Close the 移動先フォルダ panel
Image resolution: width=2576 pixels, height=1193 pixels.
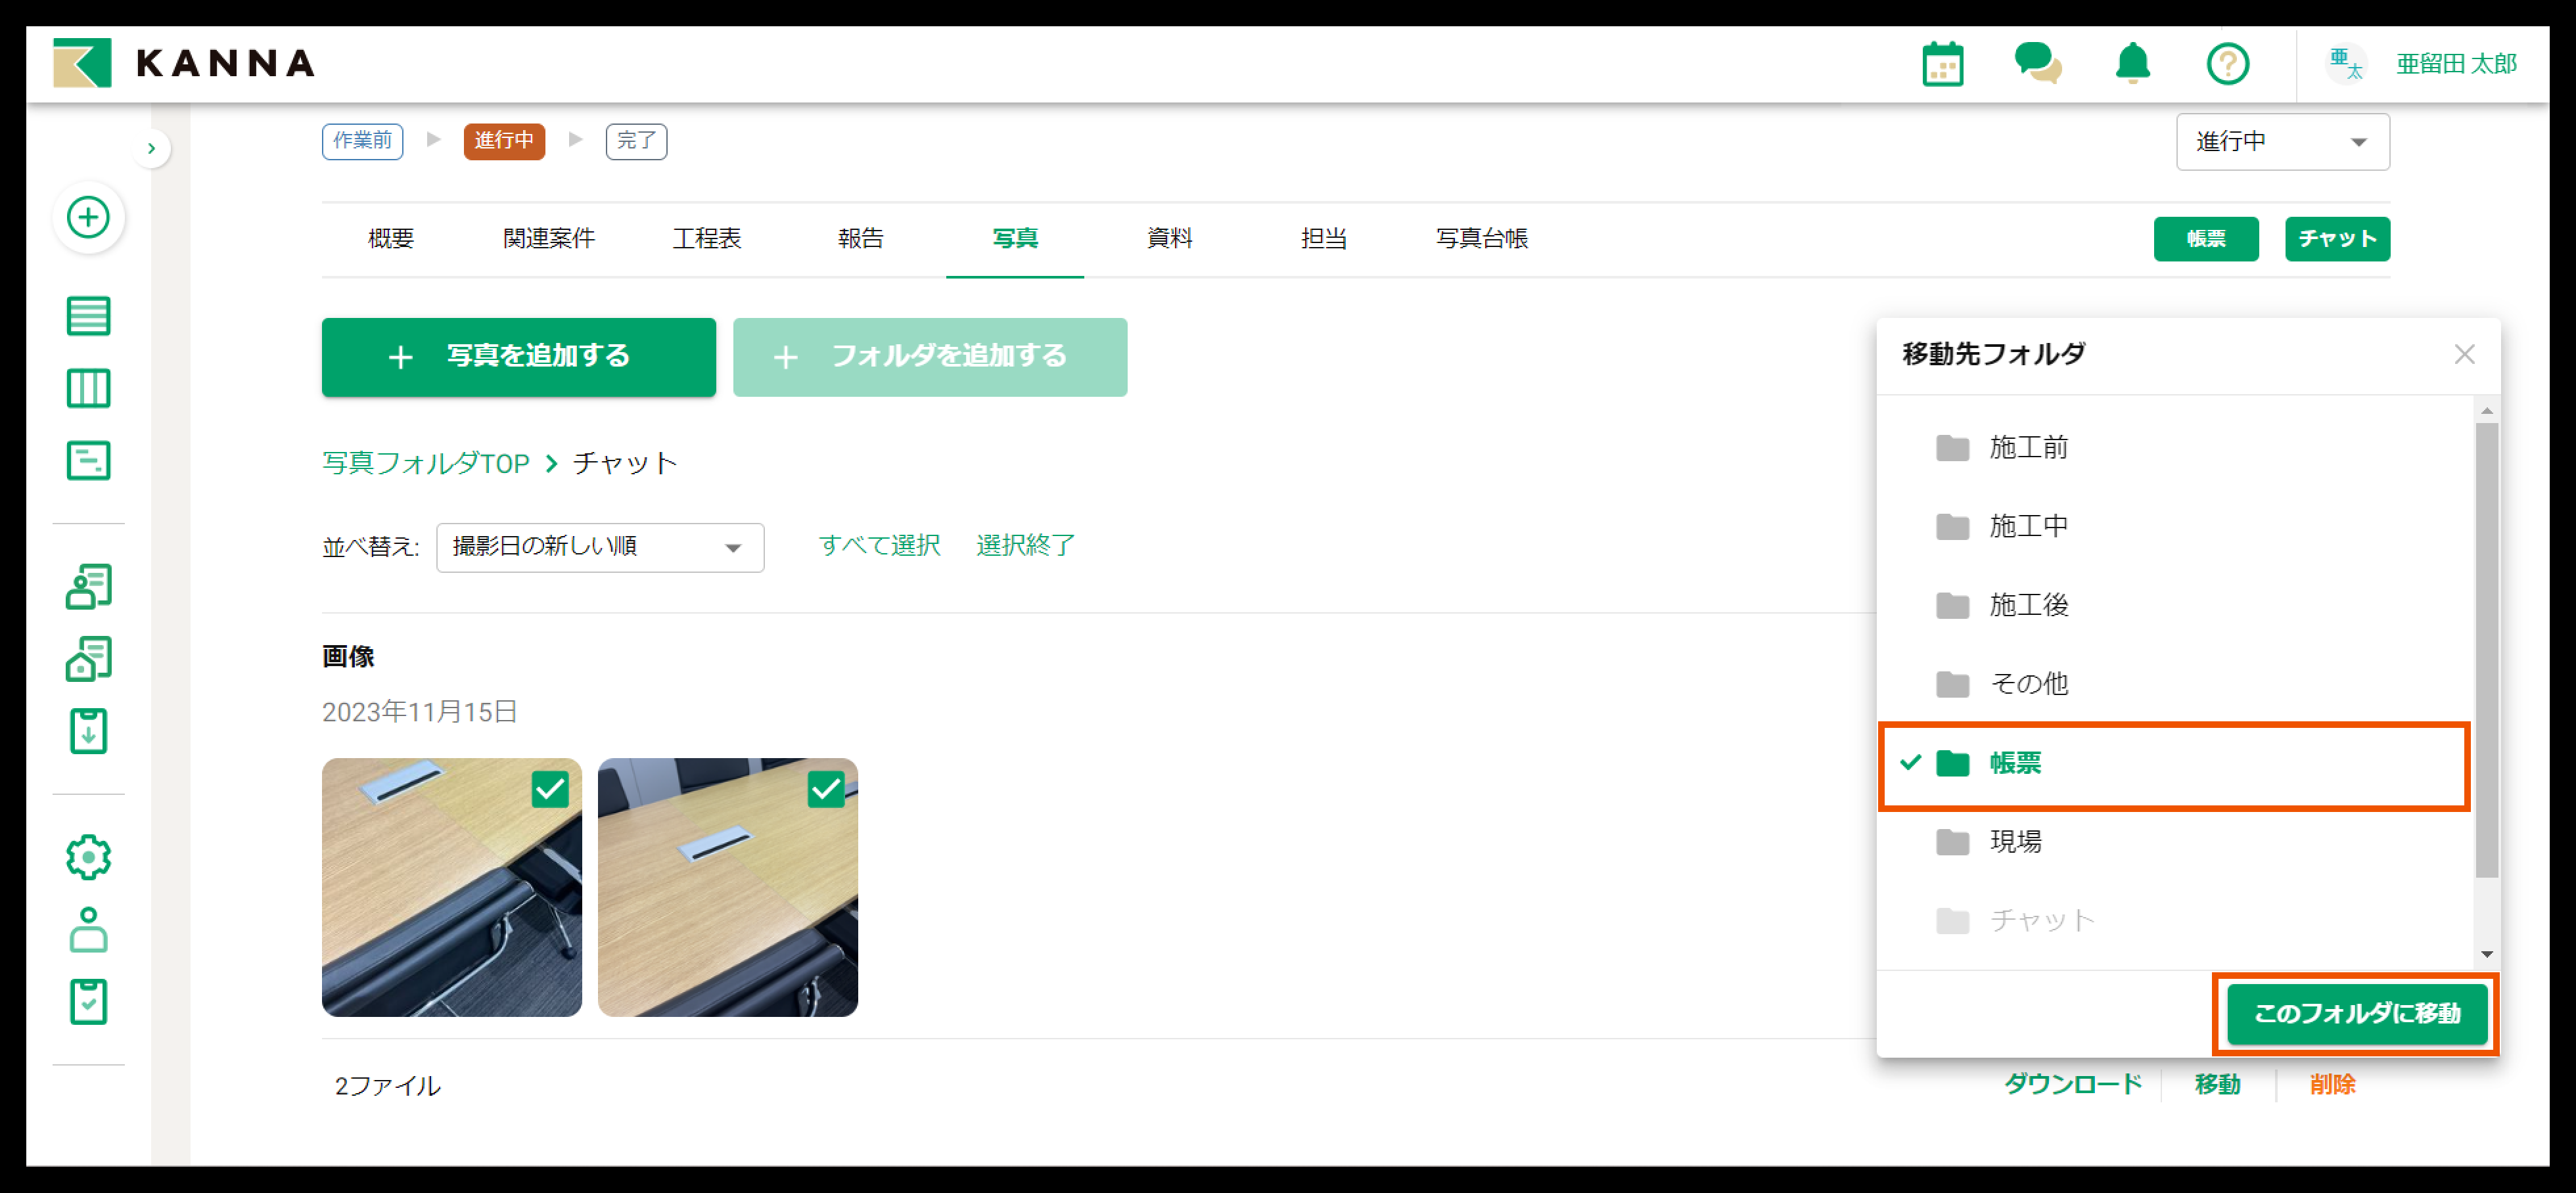(2464, 354)
